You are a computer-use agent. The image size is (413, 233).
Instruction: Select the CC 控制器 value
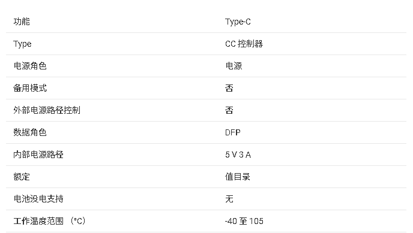pyautogui.click(x=244, y=44)
